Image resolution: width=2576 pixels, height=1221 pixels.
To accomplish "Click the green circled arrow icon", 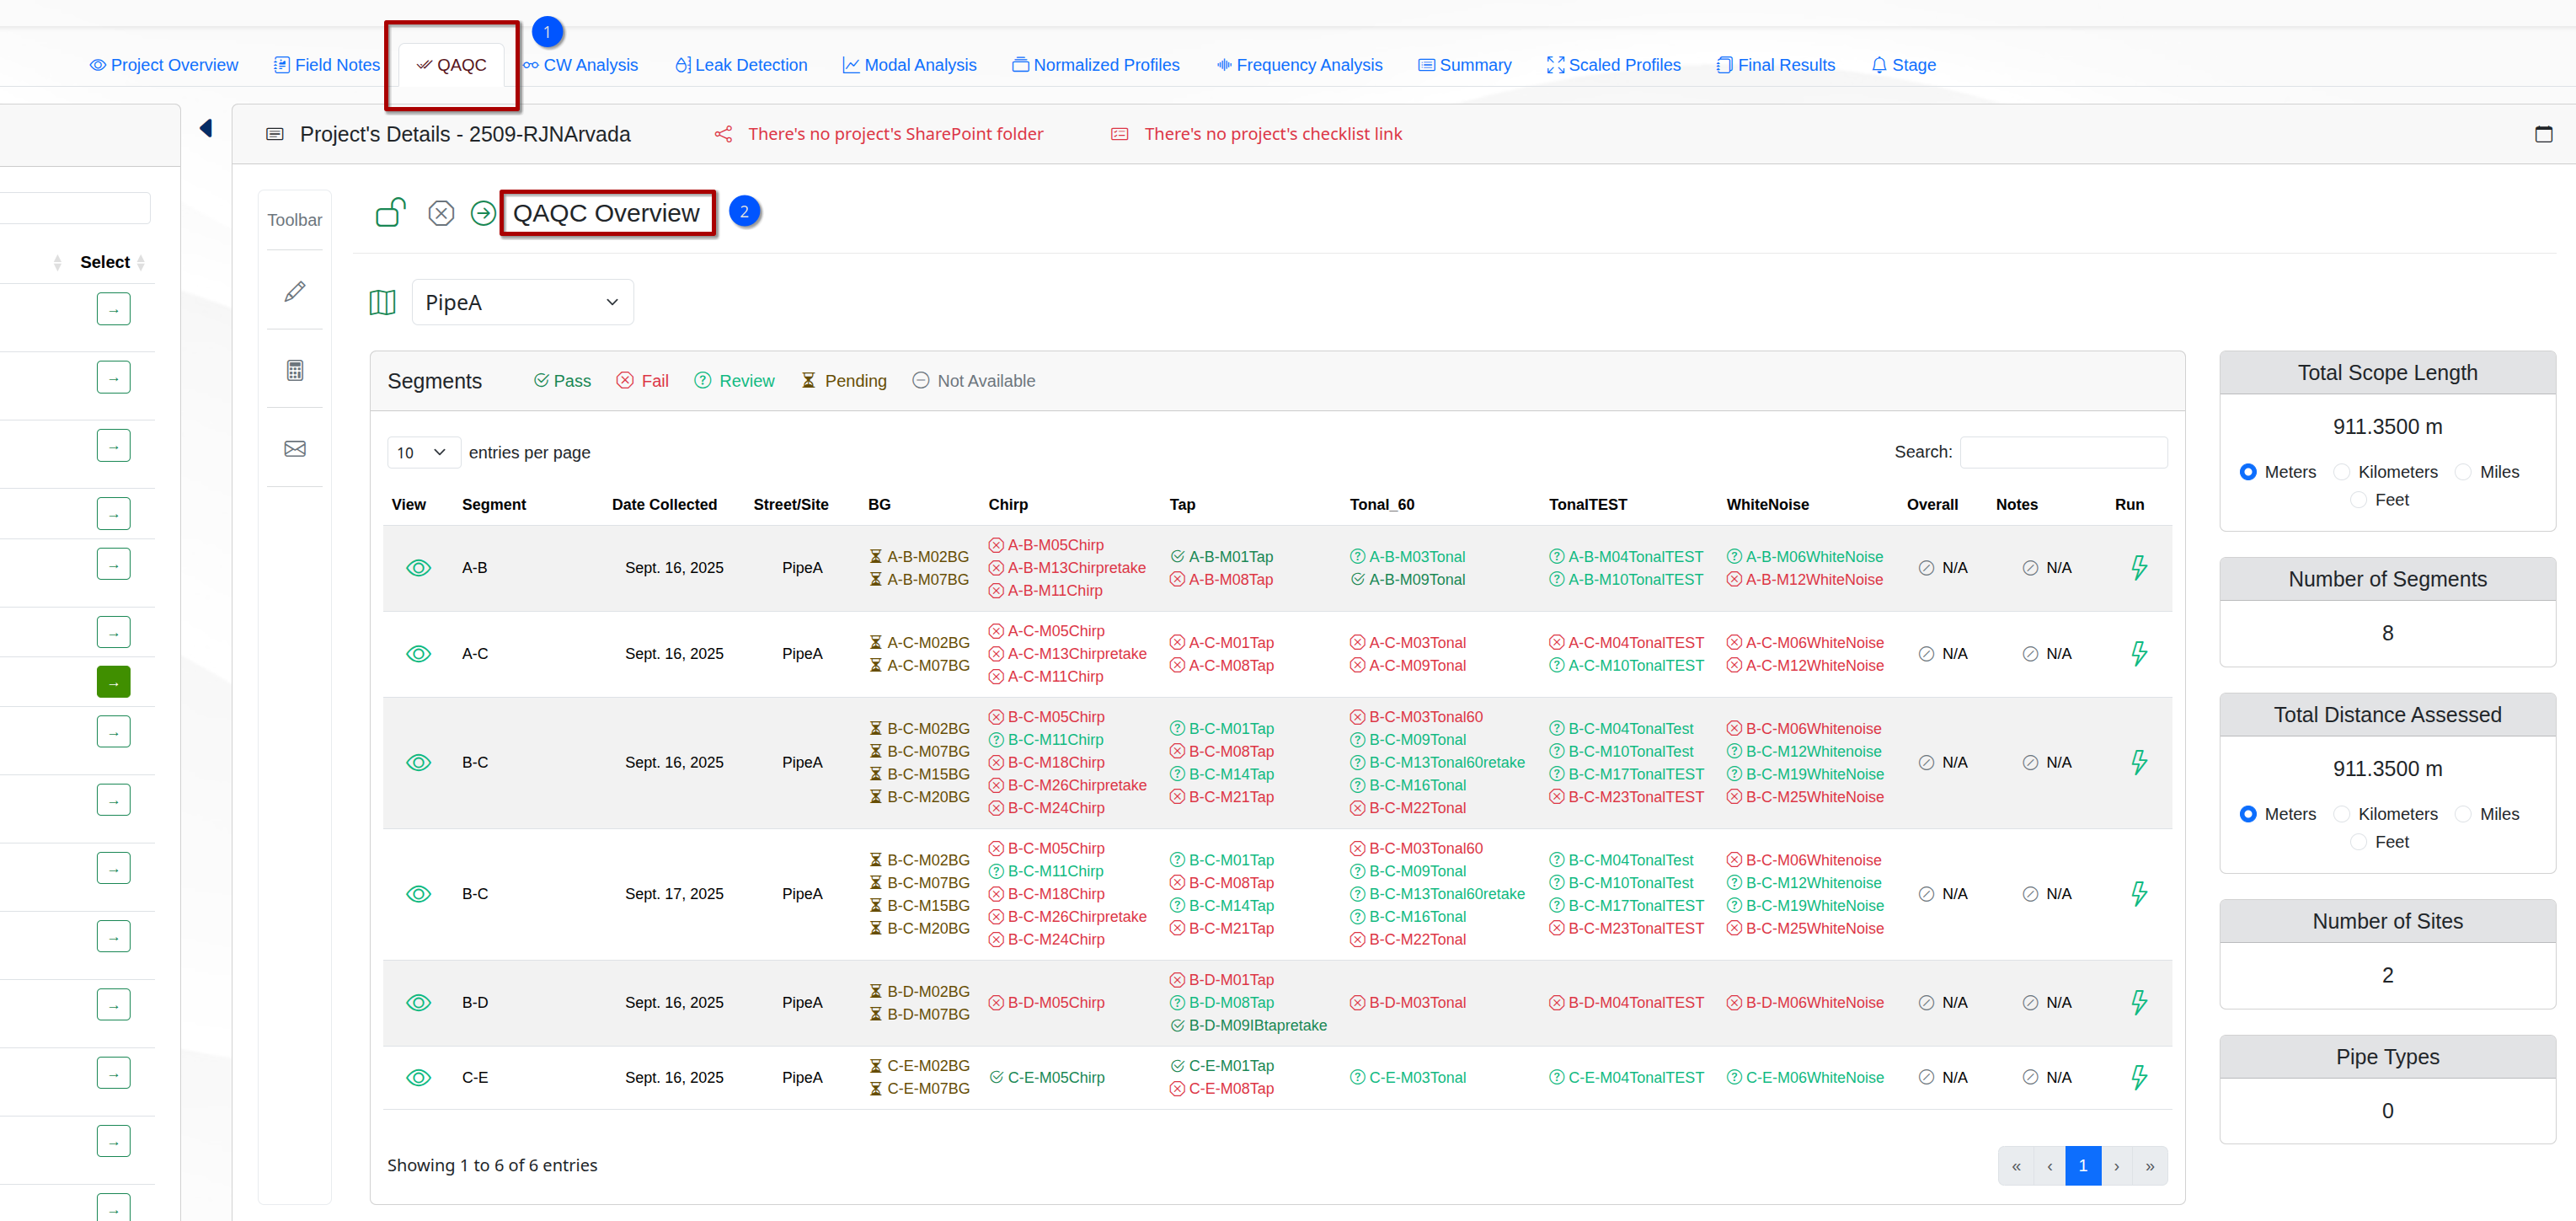I will click(x=482, y=213).
